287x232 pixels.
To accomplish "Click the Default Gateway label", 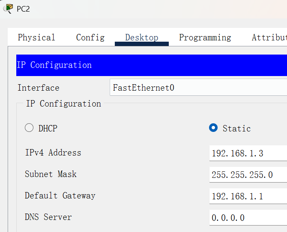I will pyautogui.click(x=60, y=195).
